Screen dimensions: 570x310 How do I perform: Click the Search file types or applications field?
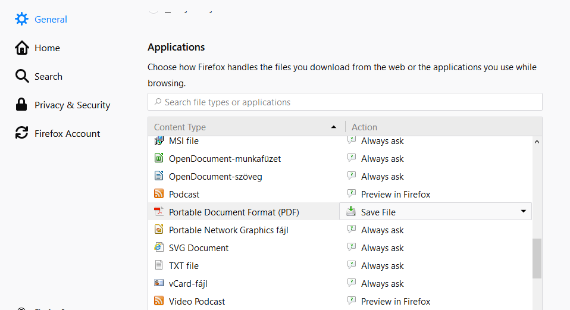[345, 102]
